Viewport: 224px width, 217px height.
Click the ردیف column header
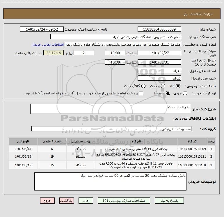pos(211,141)
